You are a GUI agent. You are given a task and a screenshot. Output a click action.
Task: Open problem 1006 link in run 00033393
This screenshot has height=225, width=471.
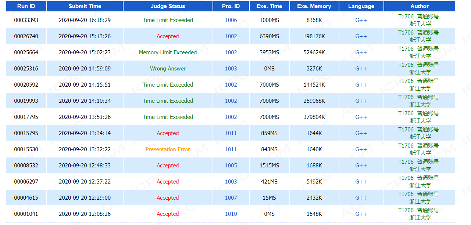click(231, 20)
